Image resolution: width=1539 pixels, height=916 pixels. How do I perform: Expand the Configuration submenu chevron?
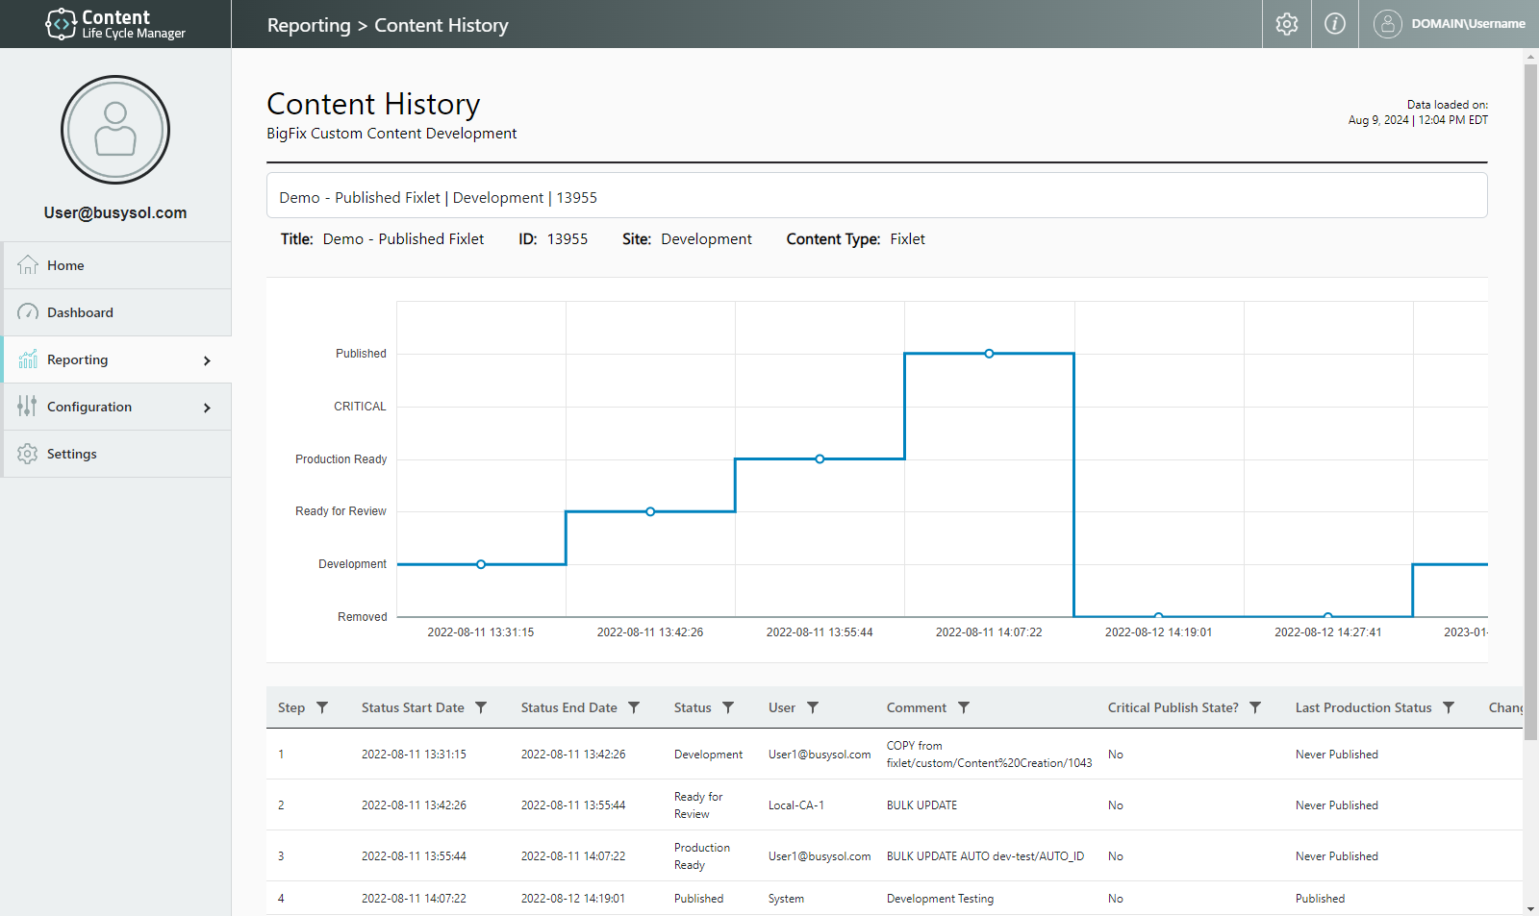207,408
